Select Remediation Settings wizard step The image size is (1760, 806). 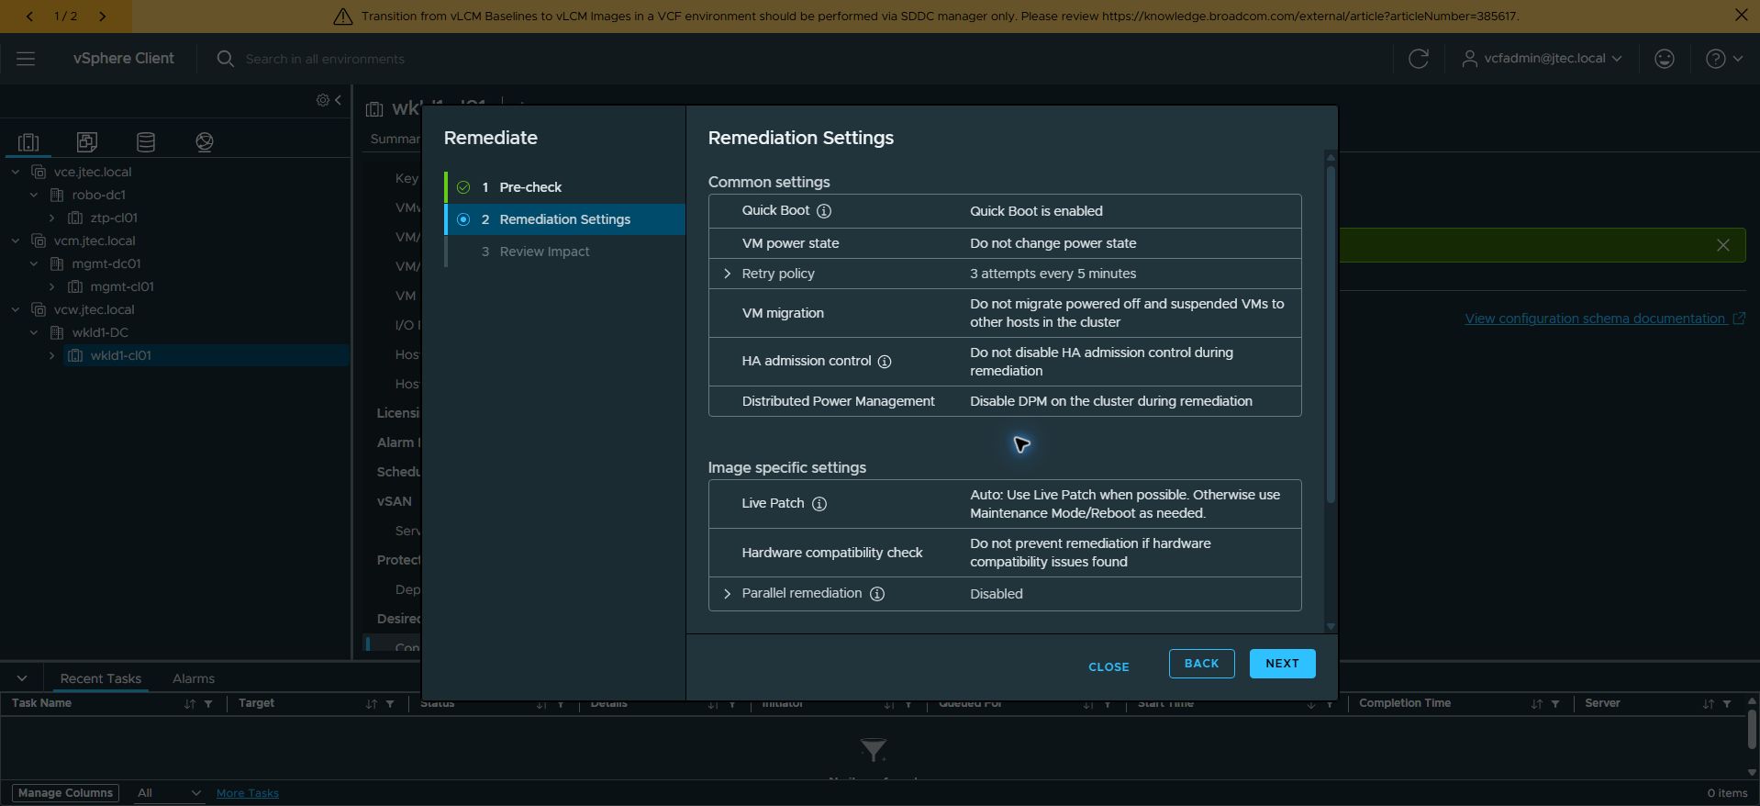565,219
